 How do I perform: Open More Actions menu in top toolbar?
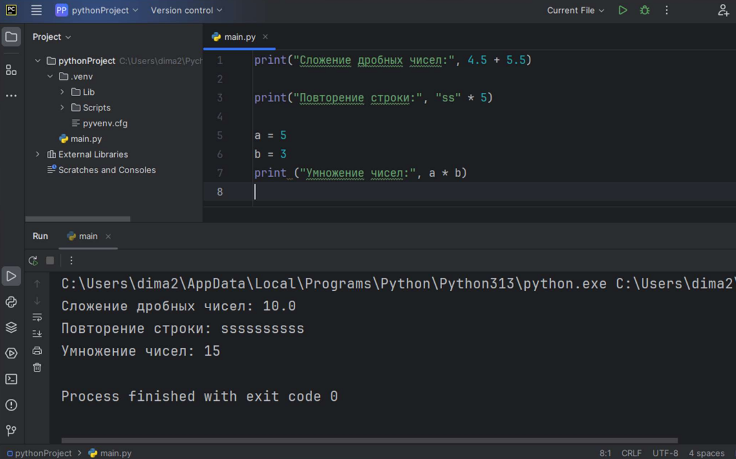(x=667, y=10)
